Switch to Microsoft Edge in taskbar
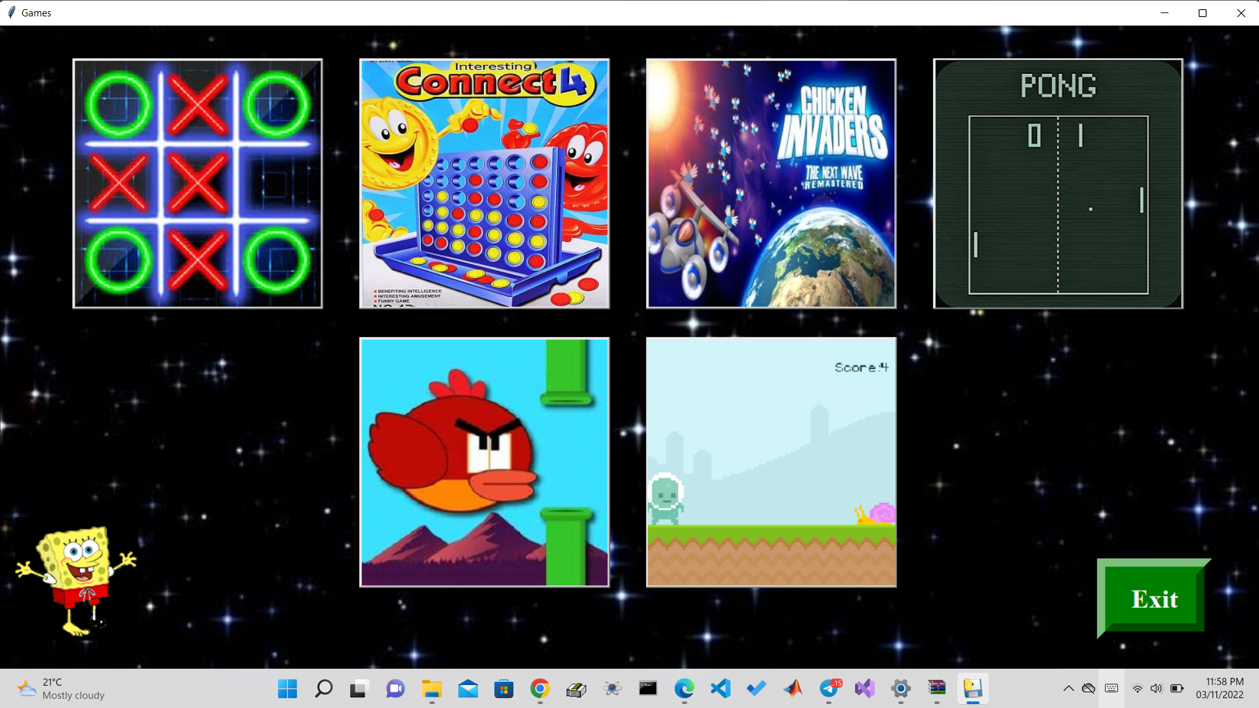Viewport: 1259px width, 708px height. click(685, 688)
